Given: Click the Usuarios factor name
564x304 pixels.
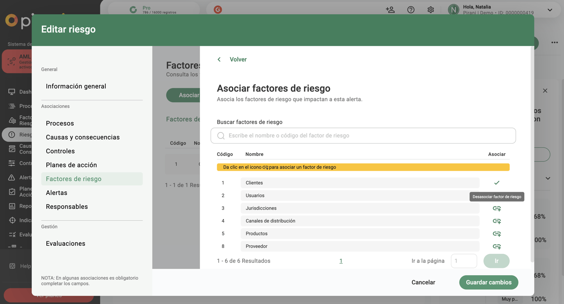Looking at the screenshot, I should (x=255, y=196).
